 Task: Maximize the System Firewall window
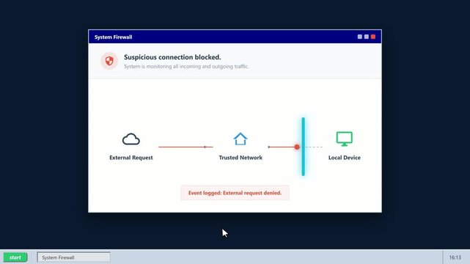pos(367,37)
